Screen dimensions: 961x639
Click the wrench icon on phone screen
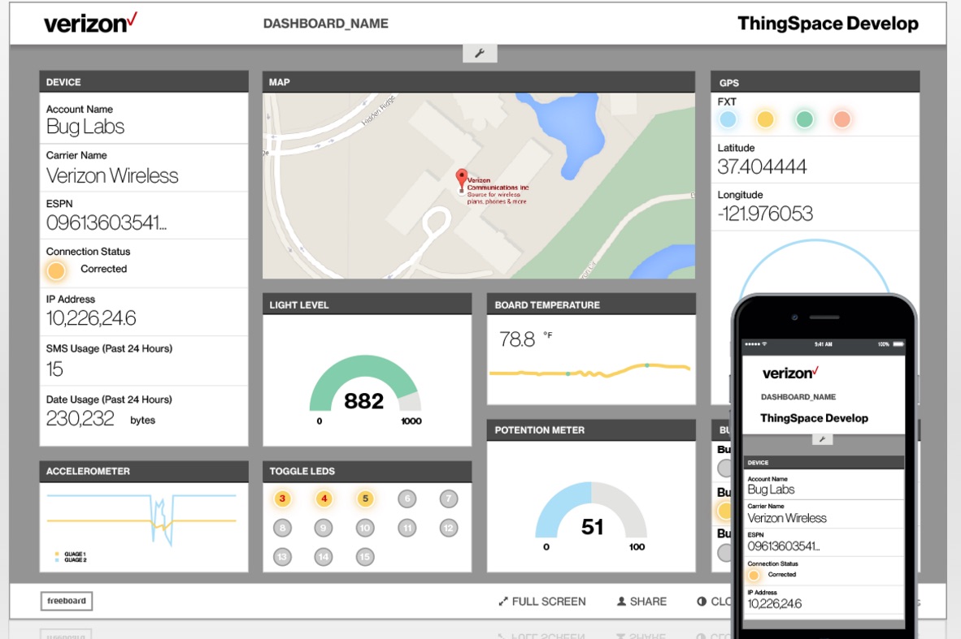[822, 439]
